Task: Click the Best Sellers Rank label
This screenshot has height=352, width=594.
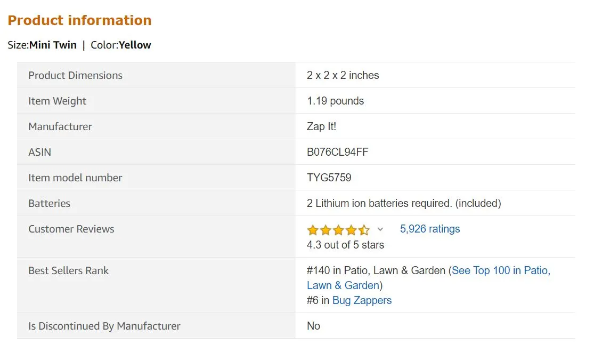Action: [68, 270]
